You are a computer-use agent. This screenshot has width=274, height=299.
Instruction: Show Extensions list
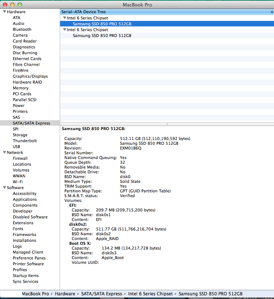(x=23, y=223)
